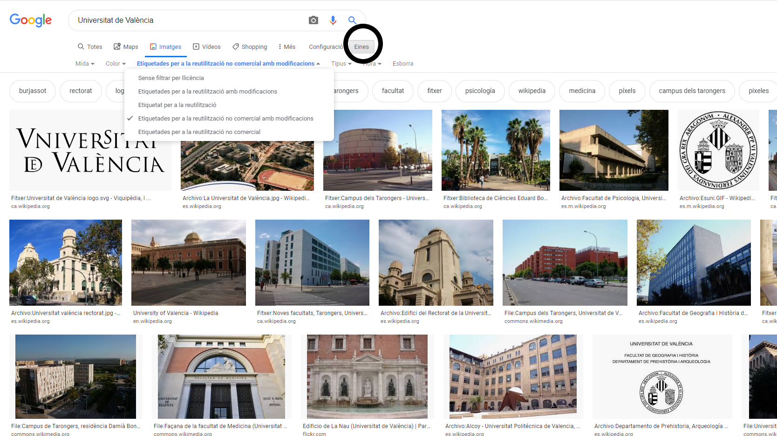Click the wikipedia suggestion chip
The height and width of the screenshot is (436, 777).
pos(532,91)
